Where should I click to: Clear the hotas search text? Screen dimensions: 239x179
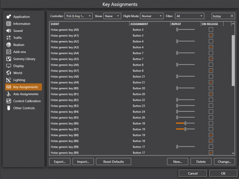point(232,16)
